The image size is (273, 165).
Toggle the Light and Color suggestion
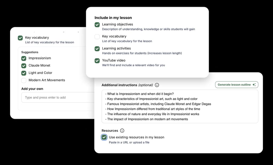tap(23, 73)
